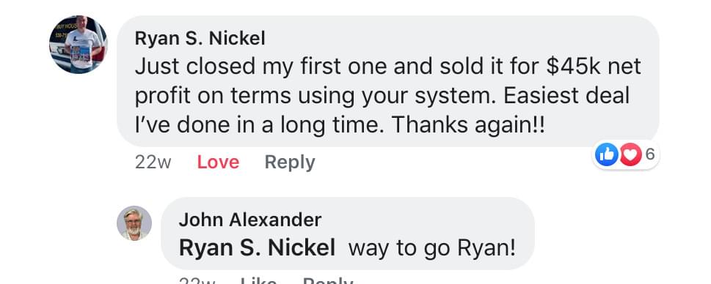Open the timestamp under John Alexander's reply
The width and height of the screenshot is (711, 284).
pyautogui.click(x=197, y=281)
